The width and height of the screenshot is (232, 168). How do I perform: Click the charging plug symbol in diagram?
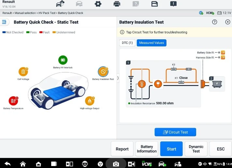(x=158, y=84)
